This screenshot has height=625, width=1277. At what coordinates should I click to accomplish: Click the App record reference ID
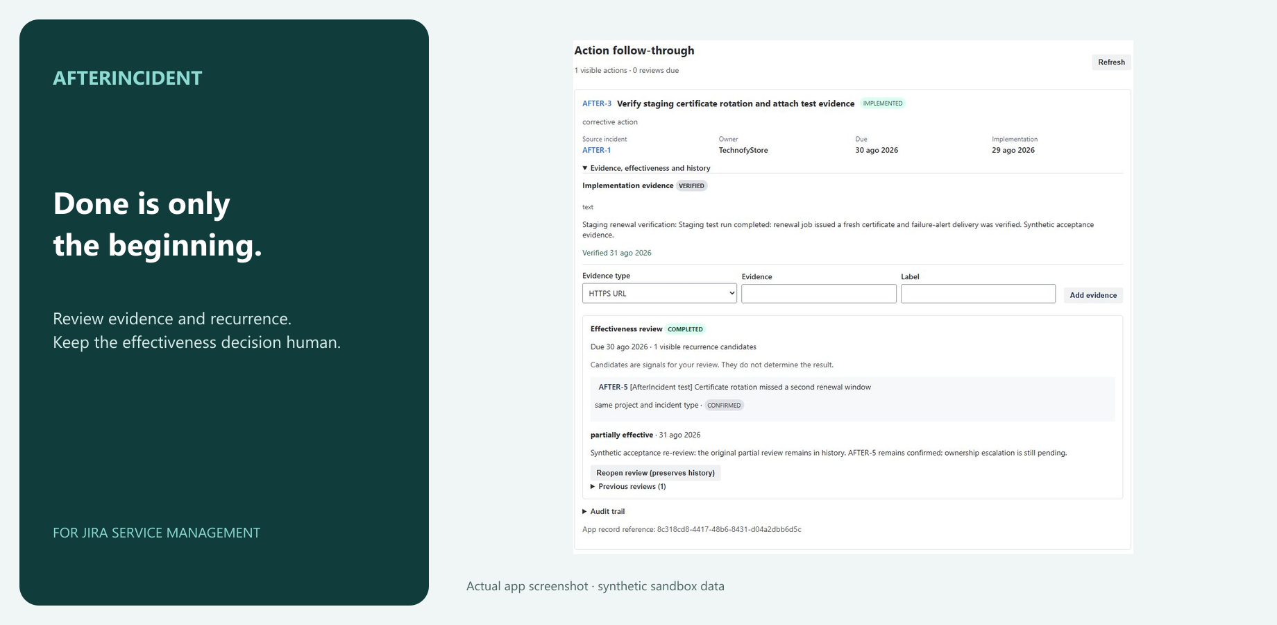[729, 529]
